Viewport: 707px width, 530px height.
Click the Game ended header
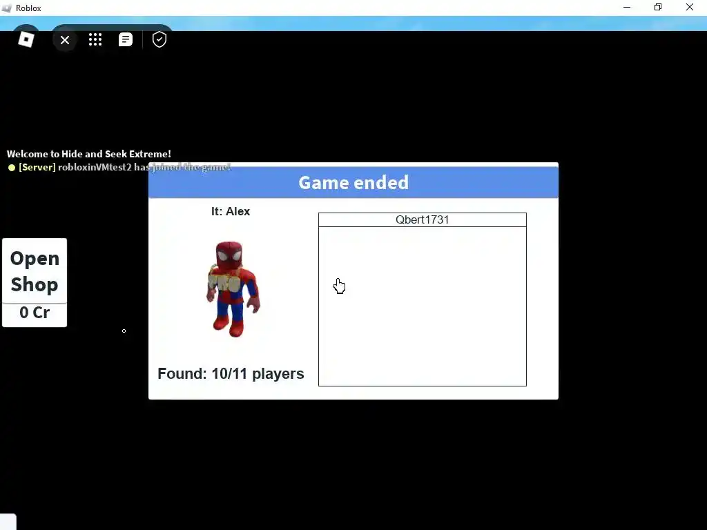pyautogui.click(x=353, y=182)
